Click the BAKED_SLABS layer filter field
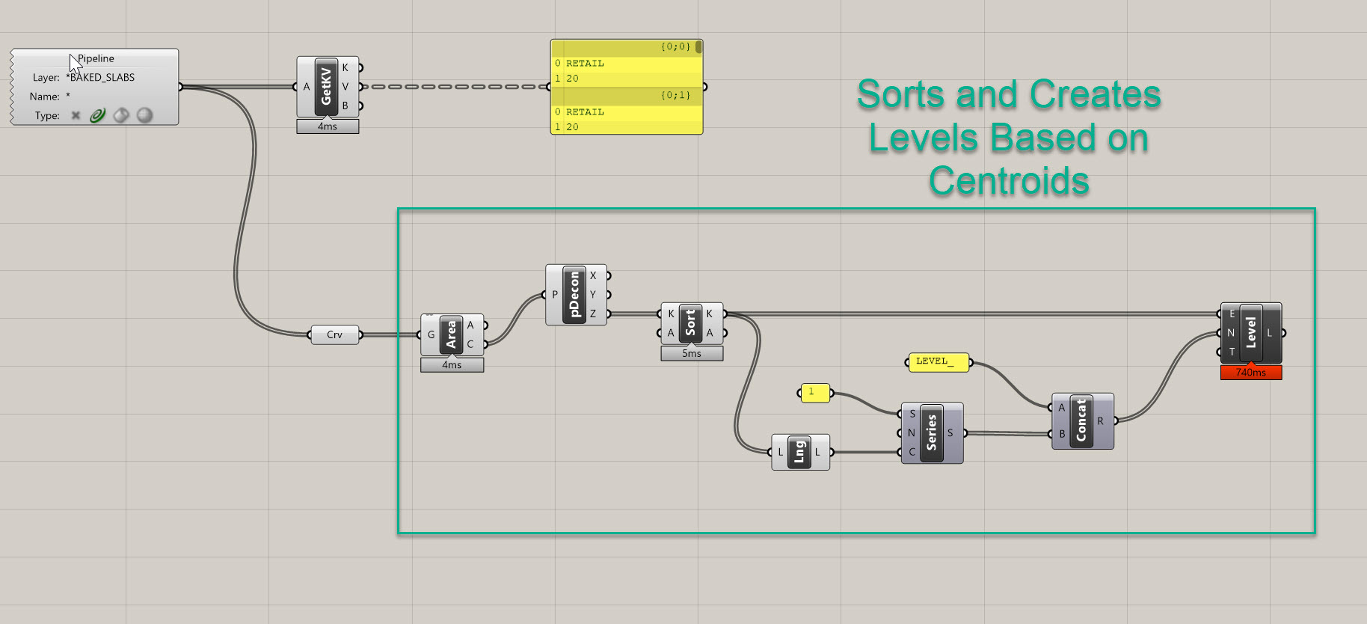The width and height of the screenshot is (1367, 624). pyautogui.click(x=101, y=78)
